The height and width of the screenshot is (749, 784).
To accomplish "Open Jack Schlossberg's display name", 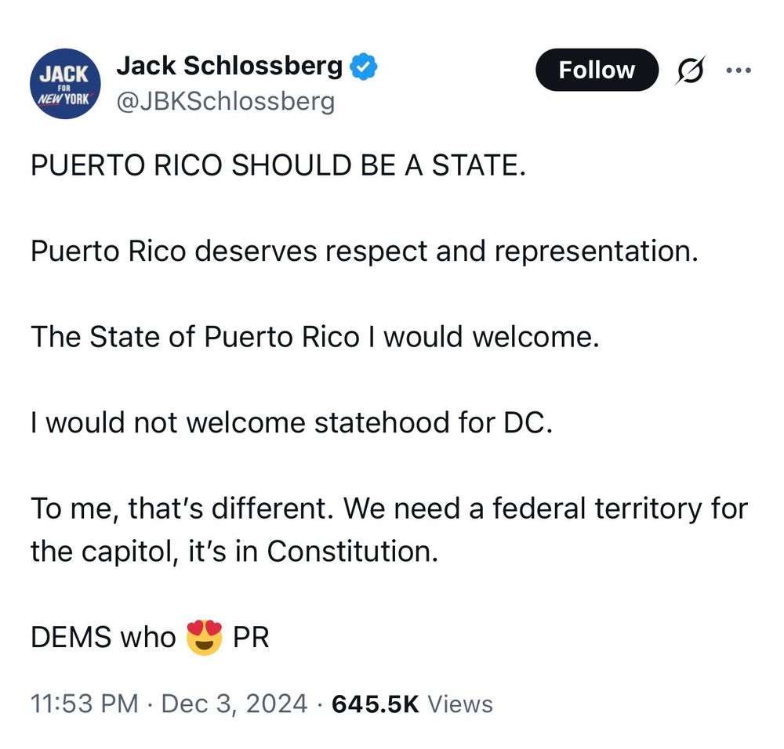I will click(x=230, y=66).
